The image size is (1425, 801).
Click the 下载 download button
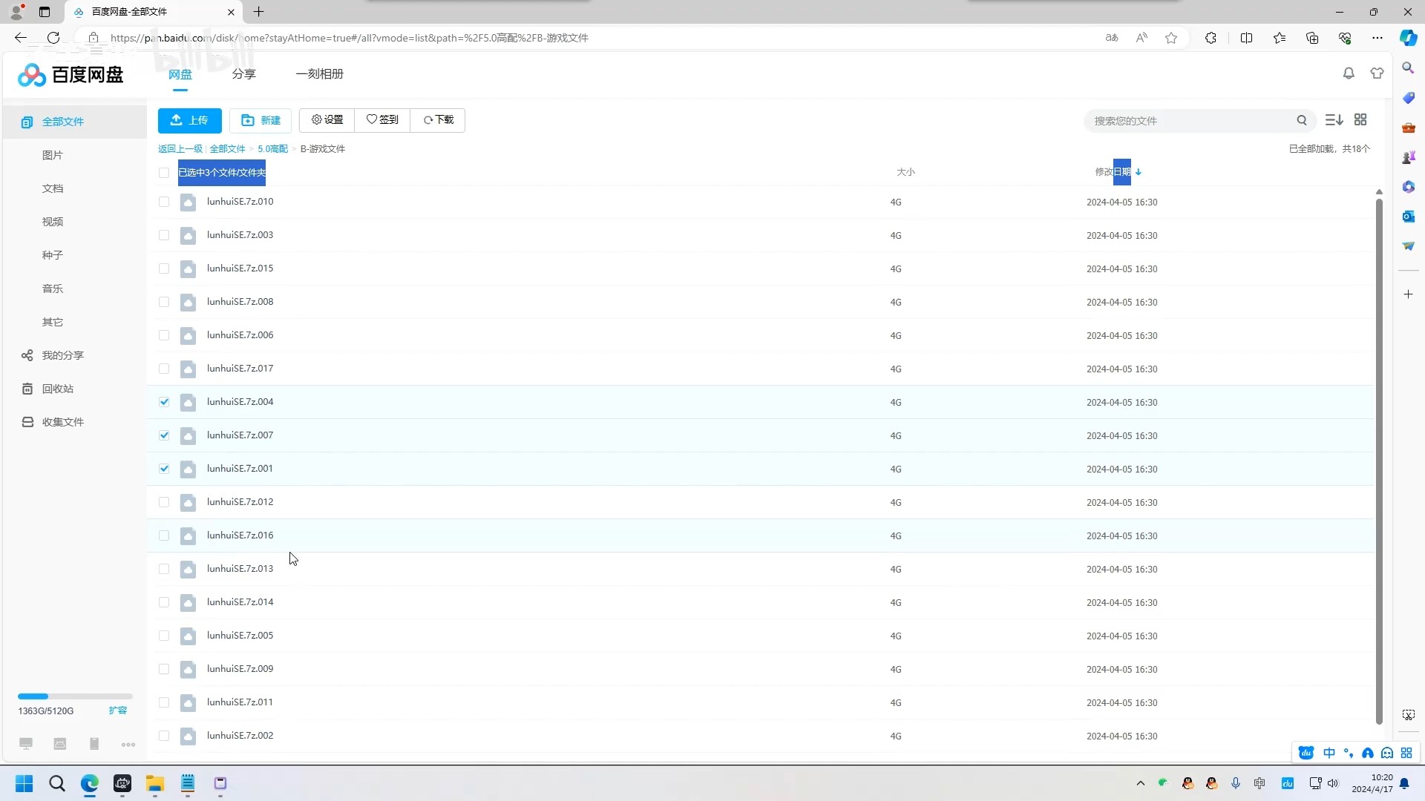tap(438, 120)
